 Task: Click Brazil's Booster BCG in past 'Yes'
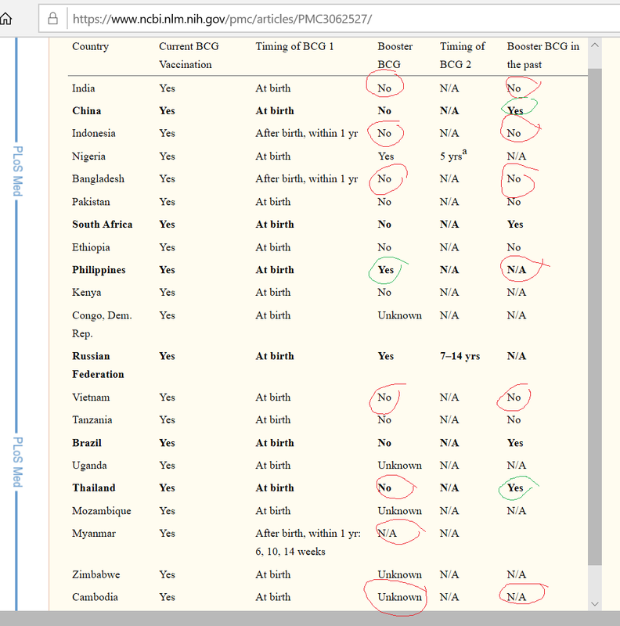coord(515,443)
